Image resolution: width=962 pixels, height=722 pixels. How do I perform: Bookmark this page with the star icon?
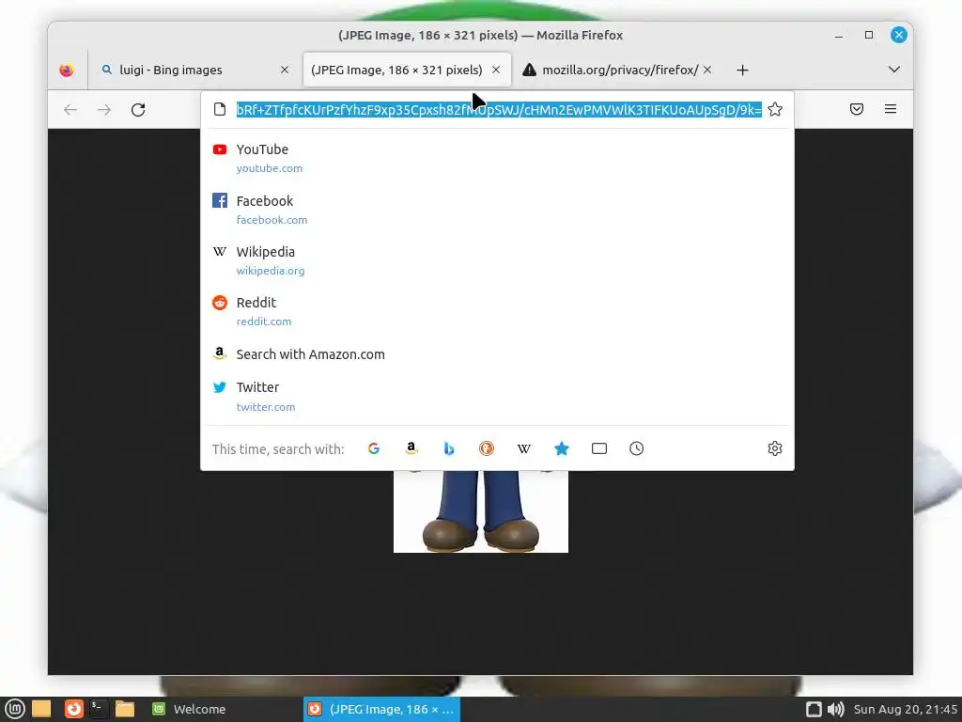pos(775,109)
